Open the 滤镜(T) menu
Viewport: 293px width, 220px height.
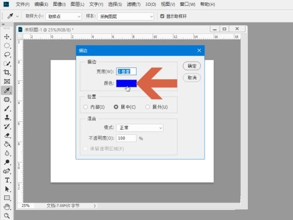tap(134, 4)
